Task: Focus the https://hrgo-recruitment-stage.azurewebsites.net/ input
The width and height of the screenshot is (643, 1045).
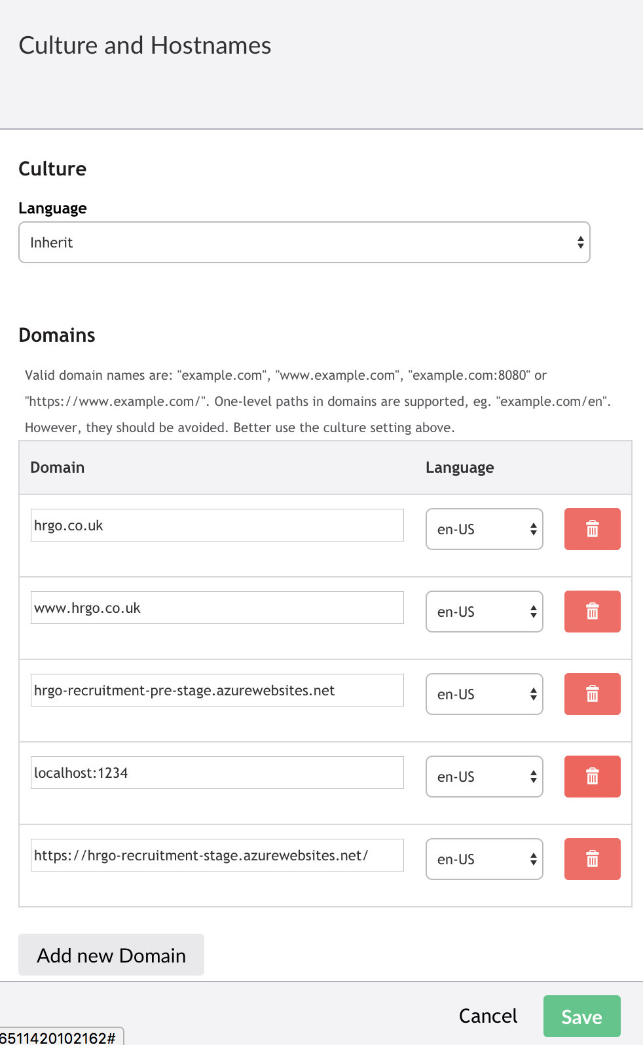Action: 217,855
